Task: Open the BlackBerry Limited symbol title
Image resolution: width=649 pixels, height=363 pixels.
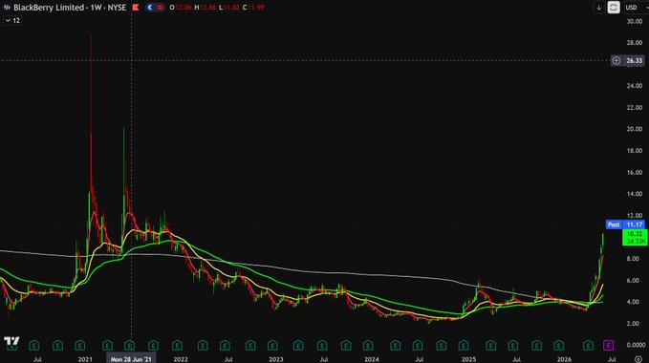Action: (70, 8)
